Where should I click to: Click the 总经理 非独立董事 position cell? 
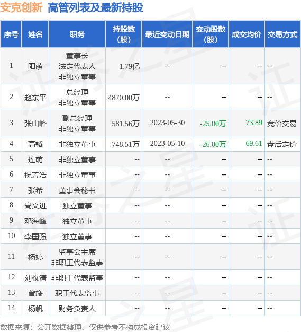pos(77,98)
